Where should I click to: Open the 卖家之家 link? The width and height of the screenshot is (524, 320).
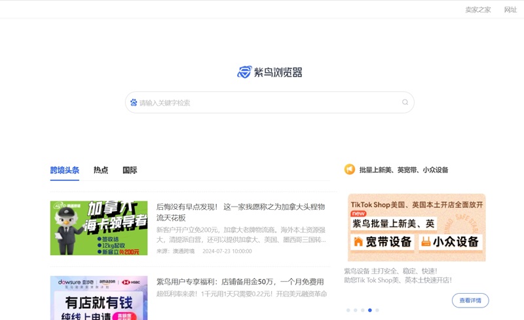pos(478,10)
